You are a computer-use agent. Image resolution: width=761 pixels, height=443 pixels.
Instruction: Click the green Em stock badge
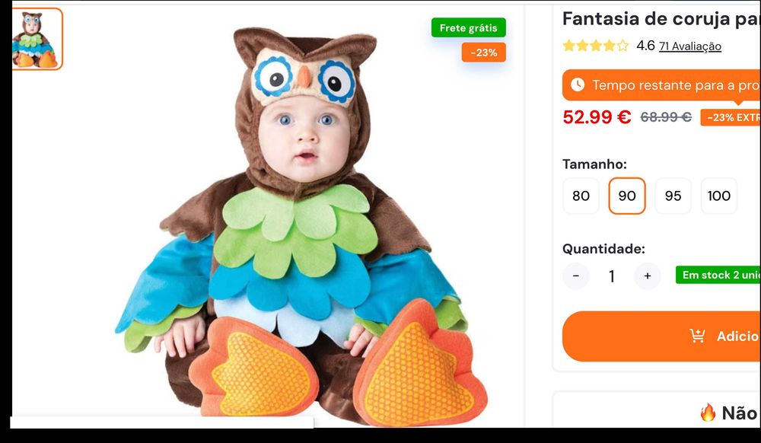tap(719, 275)
